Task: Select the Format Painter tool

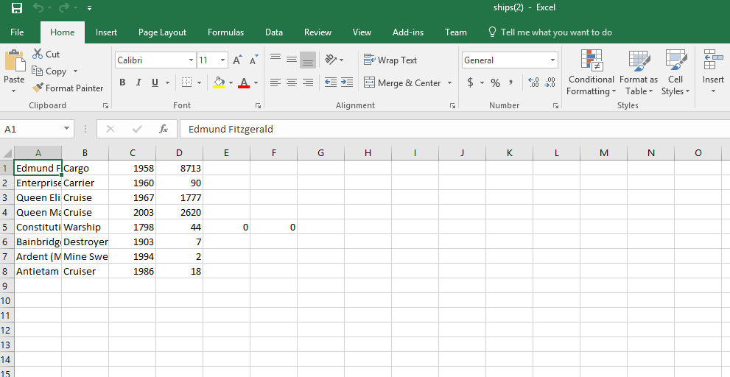Action: click(x=68, y=88)
